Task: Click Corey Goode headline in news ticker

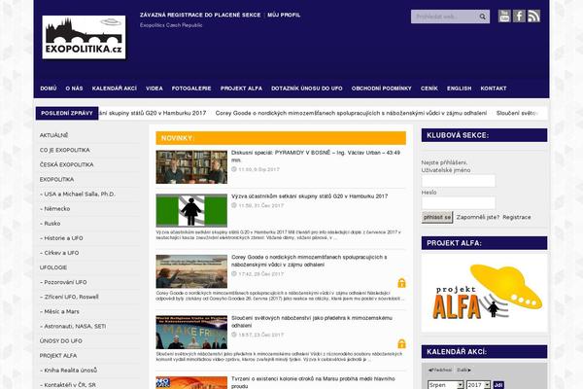Action: [x=351, y=113]
